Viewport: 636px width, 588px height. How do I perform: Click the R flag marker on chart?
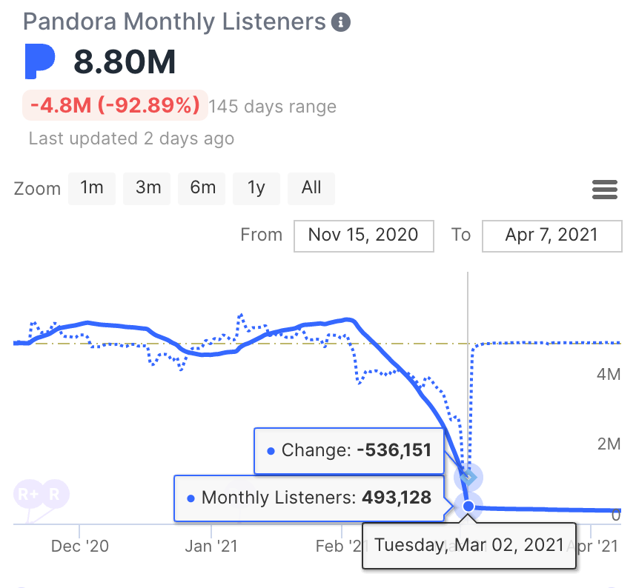click(55, 495)
